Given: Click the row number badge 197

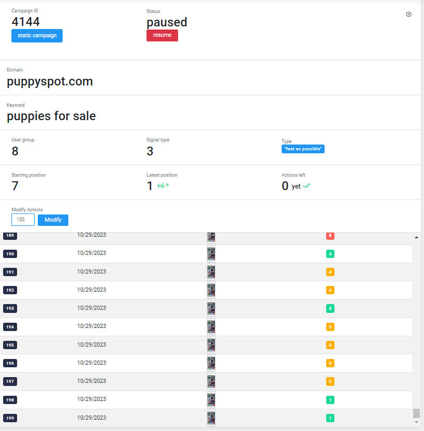Looking at the screenshot, I should point(10,381).
